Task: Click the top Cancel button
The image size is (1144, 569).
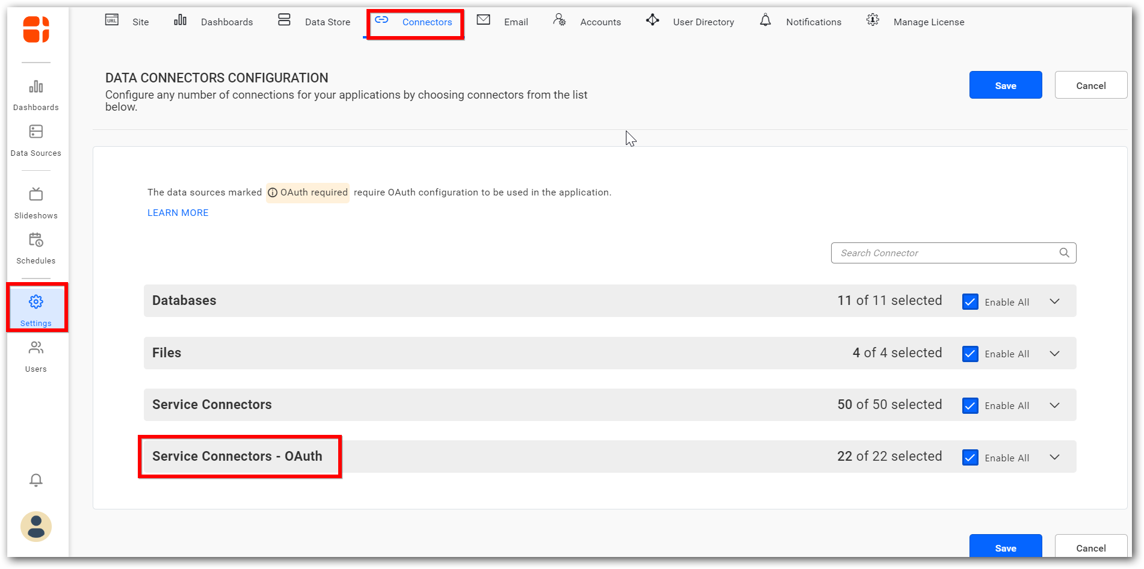Action: pyautogui.click(x=1090, y=85)
